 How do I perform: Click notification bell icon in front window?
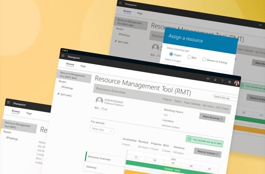click(x=215, y=79)
